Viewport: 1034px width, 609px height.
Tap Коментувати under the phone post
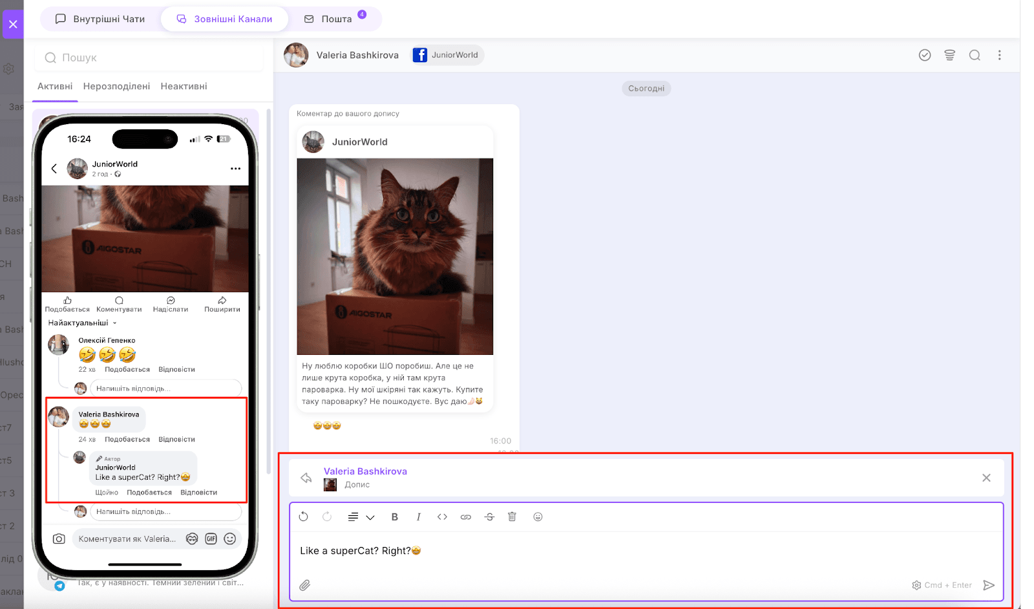(119, 304)
